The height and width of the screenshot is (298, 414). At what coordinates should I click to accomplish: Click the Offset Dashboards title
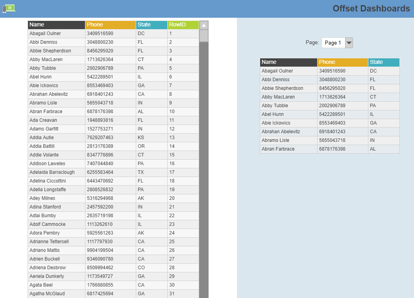coord(371,8)
